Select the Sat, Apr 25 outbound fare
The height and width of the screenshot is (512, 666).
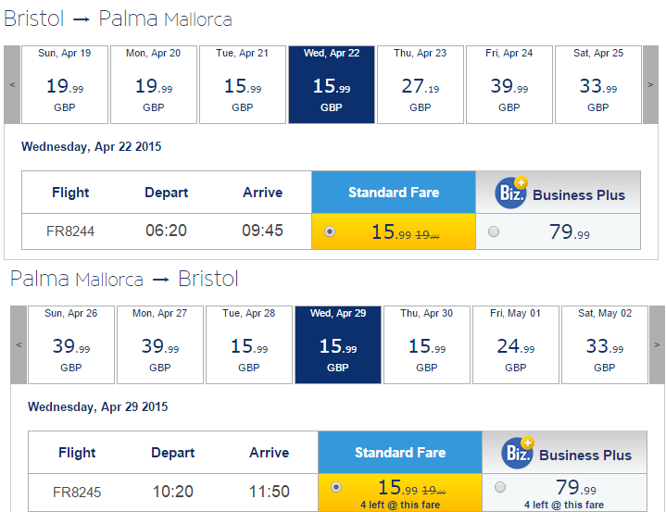point(598,84)
